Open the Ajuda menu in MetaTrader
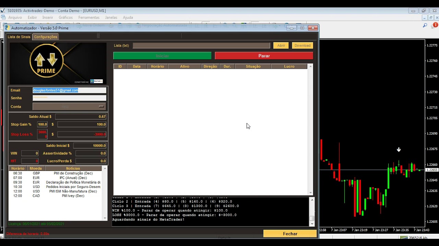 click(x=128, y=17)
